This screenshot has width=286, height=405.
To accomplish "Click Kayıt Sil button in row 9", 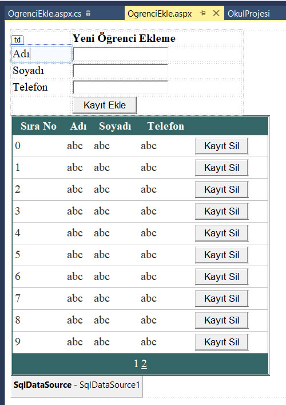I will (x=221, y=342).
